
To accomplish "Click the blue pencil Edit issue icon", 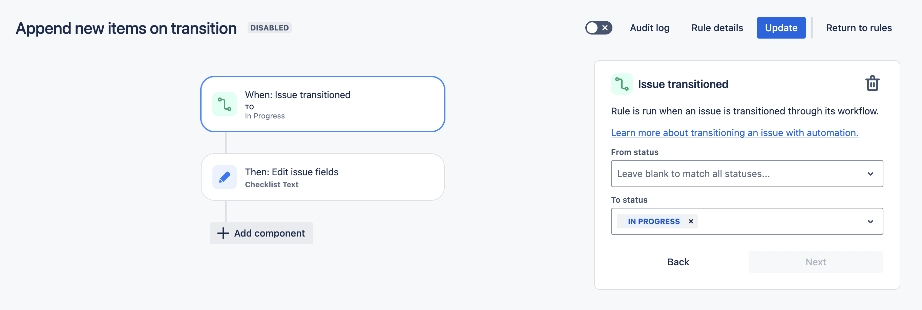I will click(x=225, y=177).
